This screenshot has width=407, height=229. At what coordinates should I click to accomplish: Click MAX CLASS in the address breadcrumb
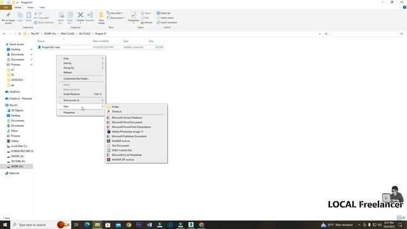[67, 34]
